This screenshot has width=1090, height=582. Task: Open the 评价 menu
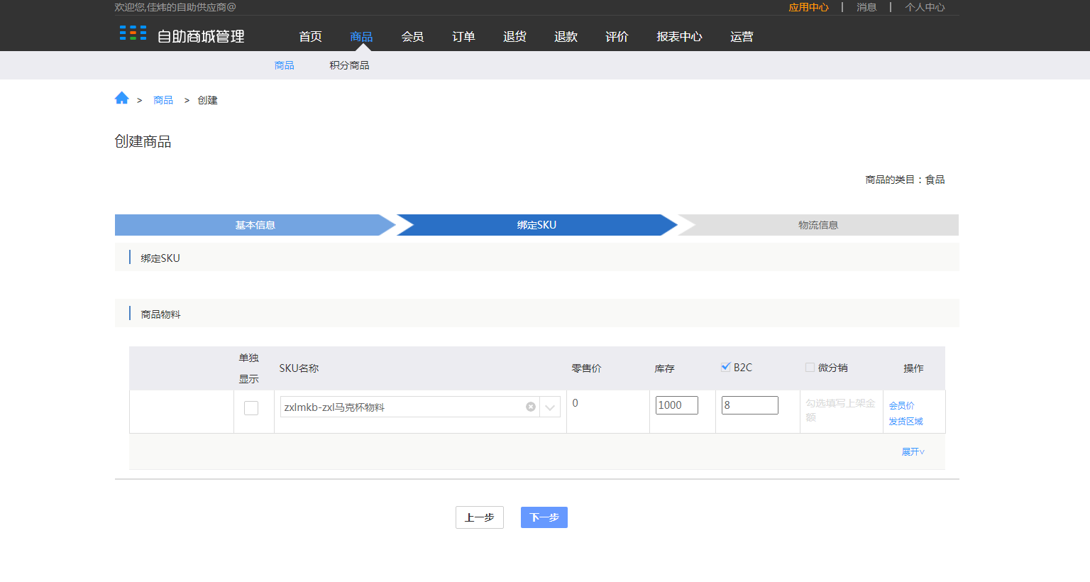[x=617, y=36]
